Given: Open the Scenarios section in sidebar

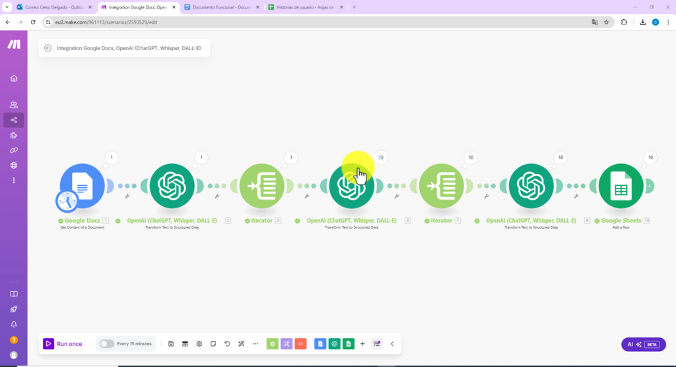Looking at the screenshot, I should coord(14,120).
